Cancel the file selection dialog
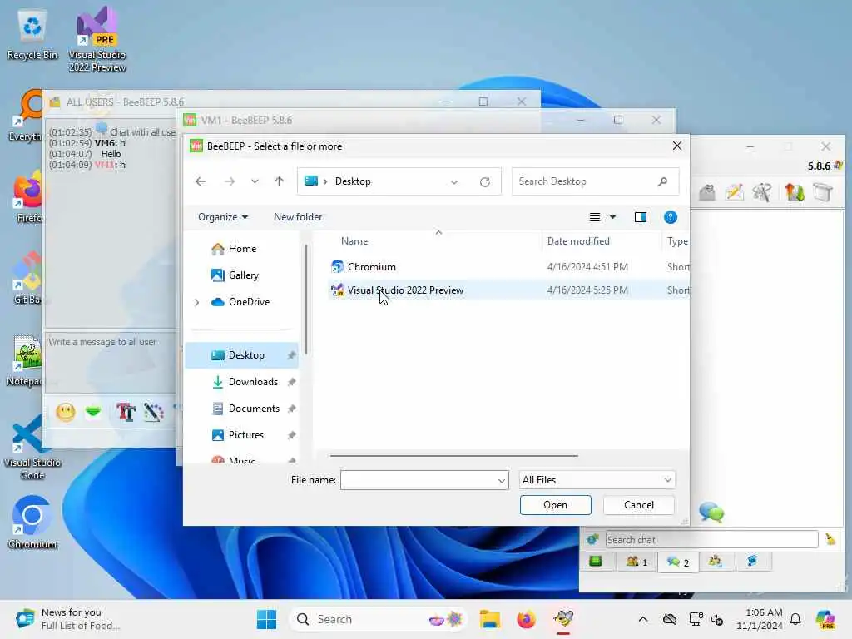Image resolution: width=852 pixels, height=639 pixels. pos(638,505)
